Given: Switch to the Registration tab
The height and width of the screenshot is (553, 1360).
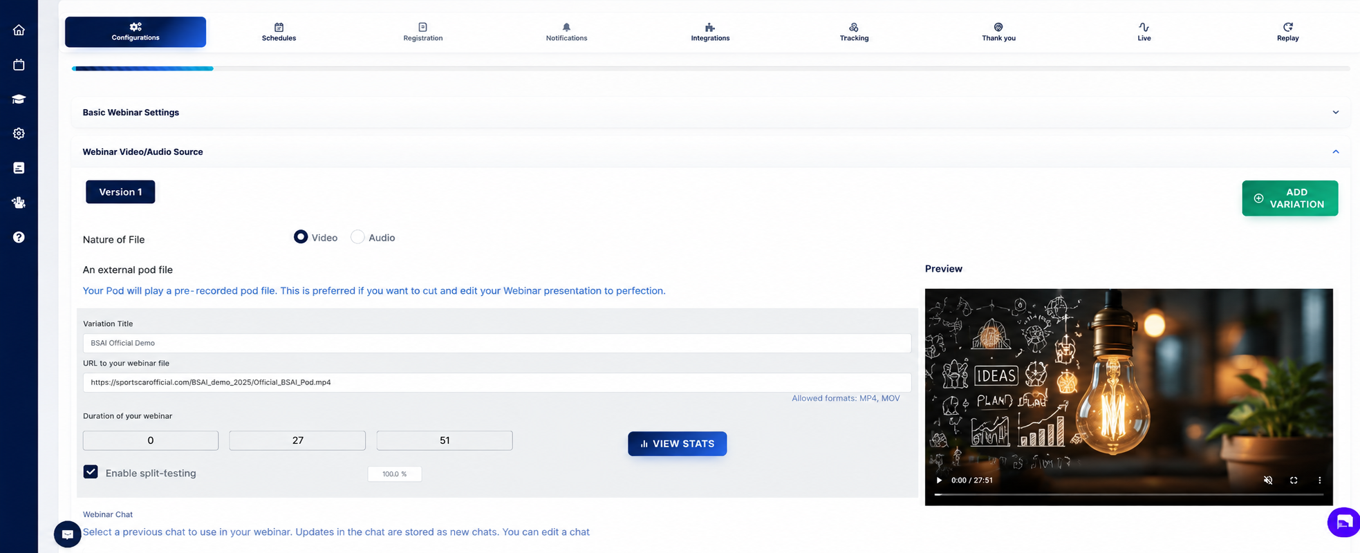Looking at the screenshot, I should [422, 32].
